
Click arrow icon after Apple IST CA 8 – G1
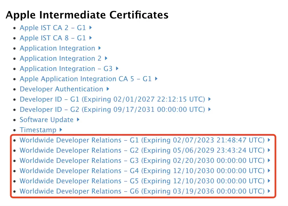pos(90,38)
